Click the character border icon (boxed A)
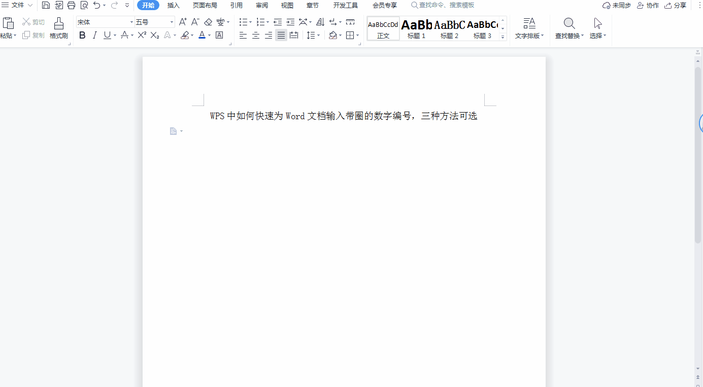This screenshot has width=703, height=387. [x=219, y=35]
